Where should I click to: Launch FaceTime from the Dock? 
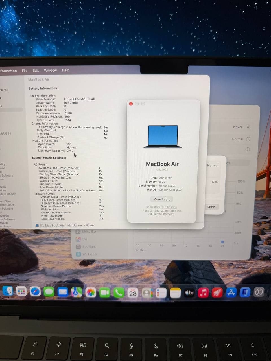[x=104, y=293]
